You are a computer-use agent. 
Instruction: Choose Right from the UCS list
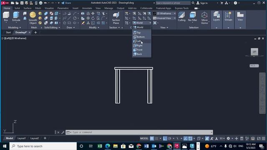142,45
